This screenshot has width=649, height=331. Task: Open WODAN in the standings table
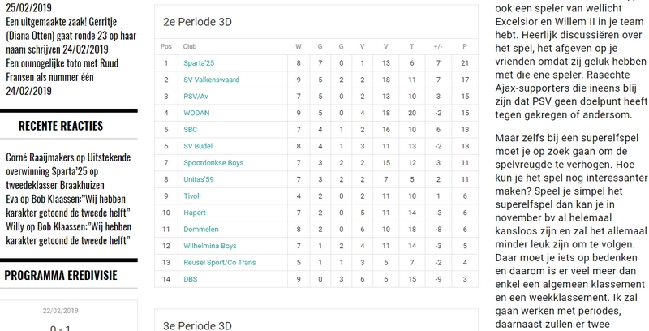click(x=196, y=113)
